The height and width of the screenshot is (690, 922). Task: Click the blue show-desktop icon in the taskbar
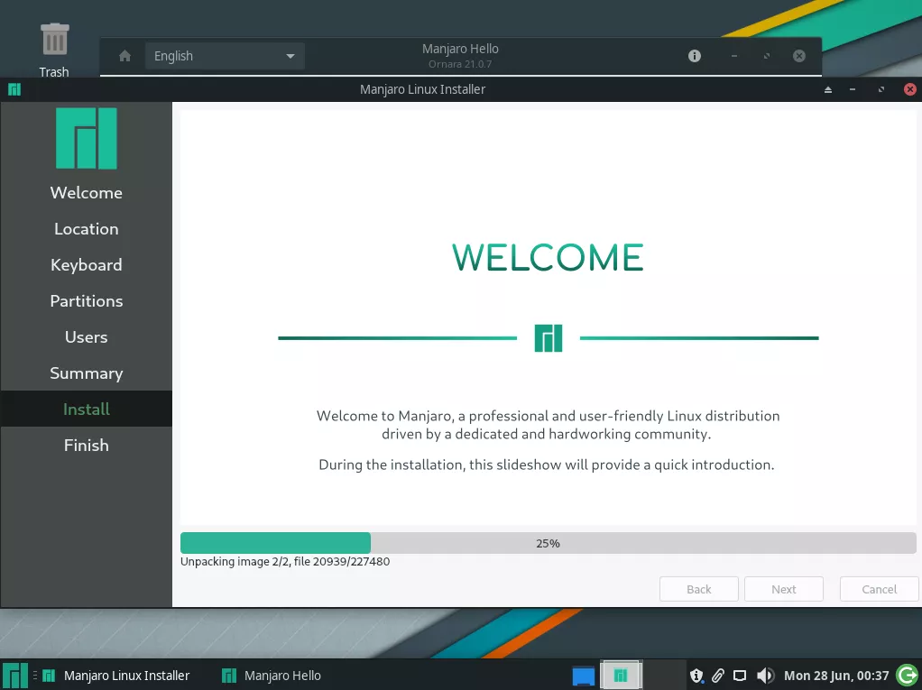click(584, 676)
